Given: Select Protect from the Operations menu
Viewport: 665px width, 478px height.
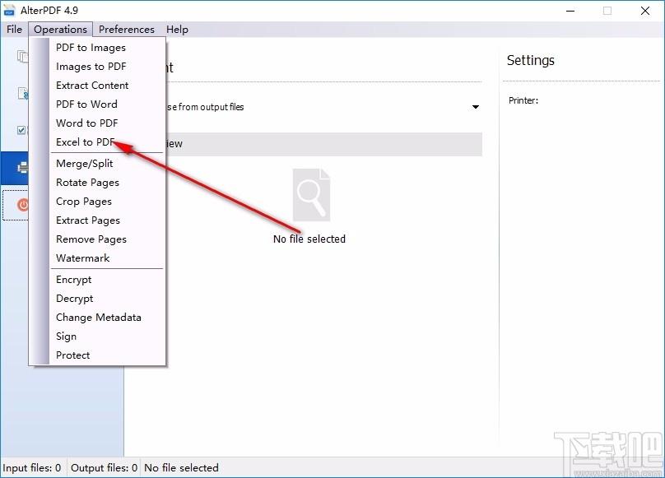Looking at the screenshot, I should tap(73, 355).
